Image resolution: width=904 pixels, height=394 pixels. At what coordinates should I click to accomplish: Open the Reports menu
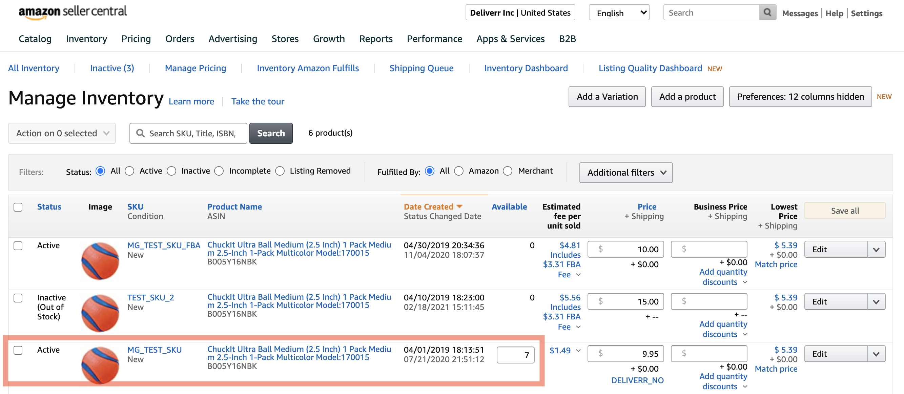(x=376, y=39)
